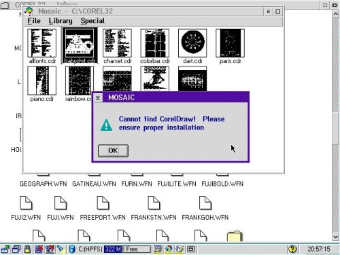The width and height of the screenshot is (340, 255).
Task: Select the charset.cdr thumbnail
Action: [x=117, y=43]
